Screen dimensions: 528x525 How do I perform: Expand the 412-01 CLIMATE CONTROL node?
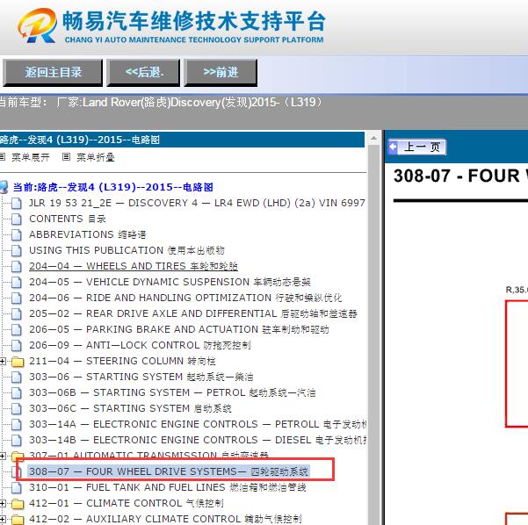click(3, 504)
